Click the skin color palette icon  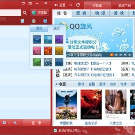click(34, 21)
